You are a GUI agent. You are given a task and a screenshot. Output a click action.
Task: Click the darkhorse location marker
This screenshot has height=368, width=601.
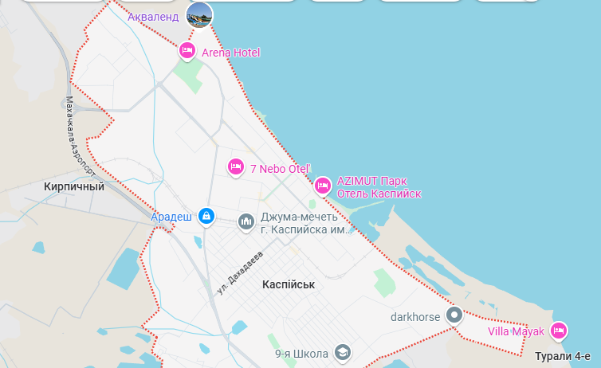click(454, 316)
